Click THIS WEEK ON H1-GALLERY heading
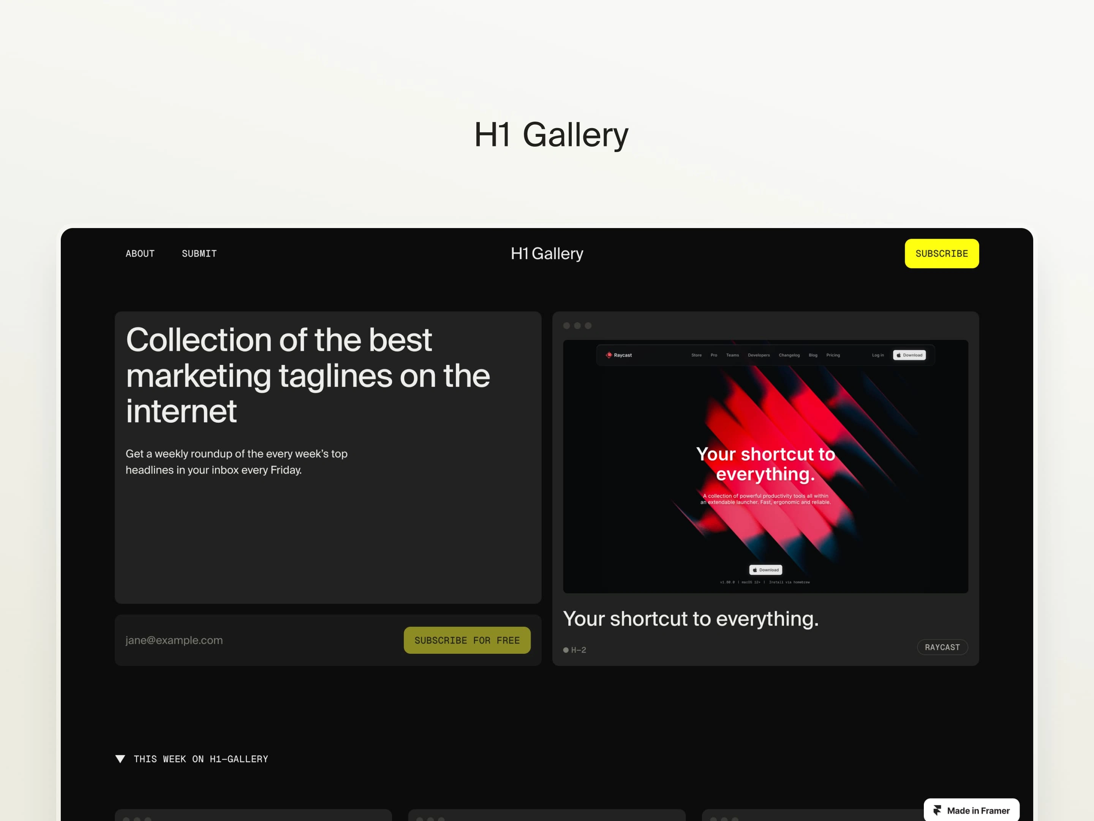 coord(201,759)
